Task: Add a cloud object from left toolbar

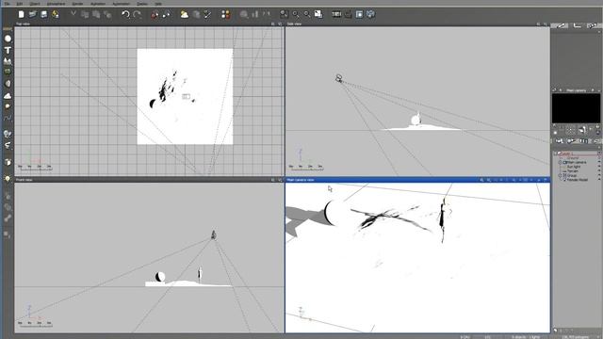Action: 8,96
